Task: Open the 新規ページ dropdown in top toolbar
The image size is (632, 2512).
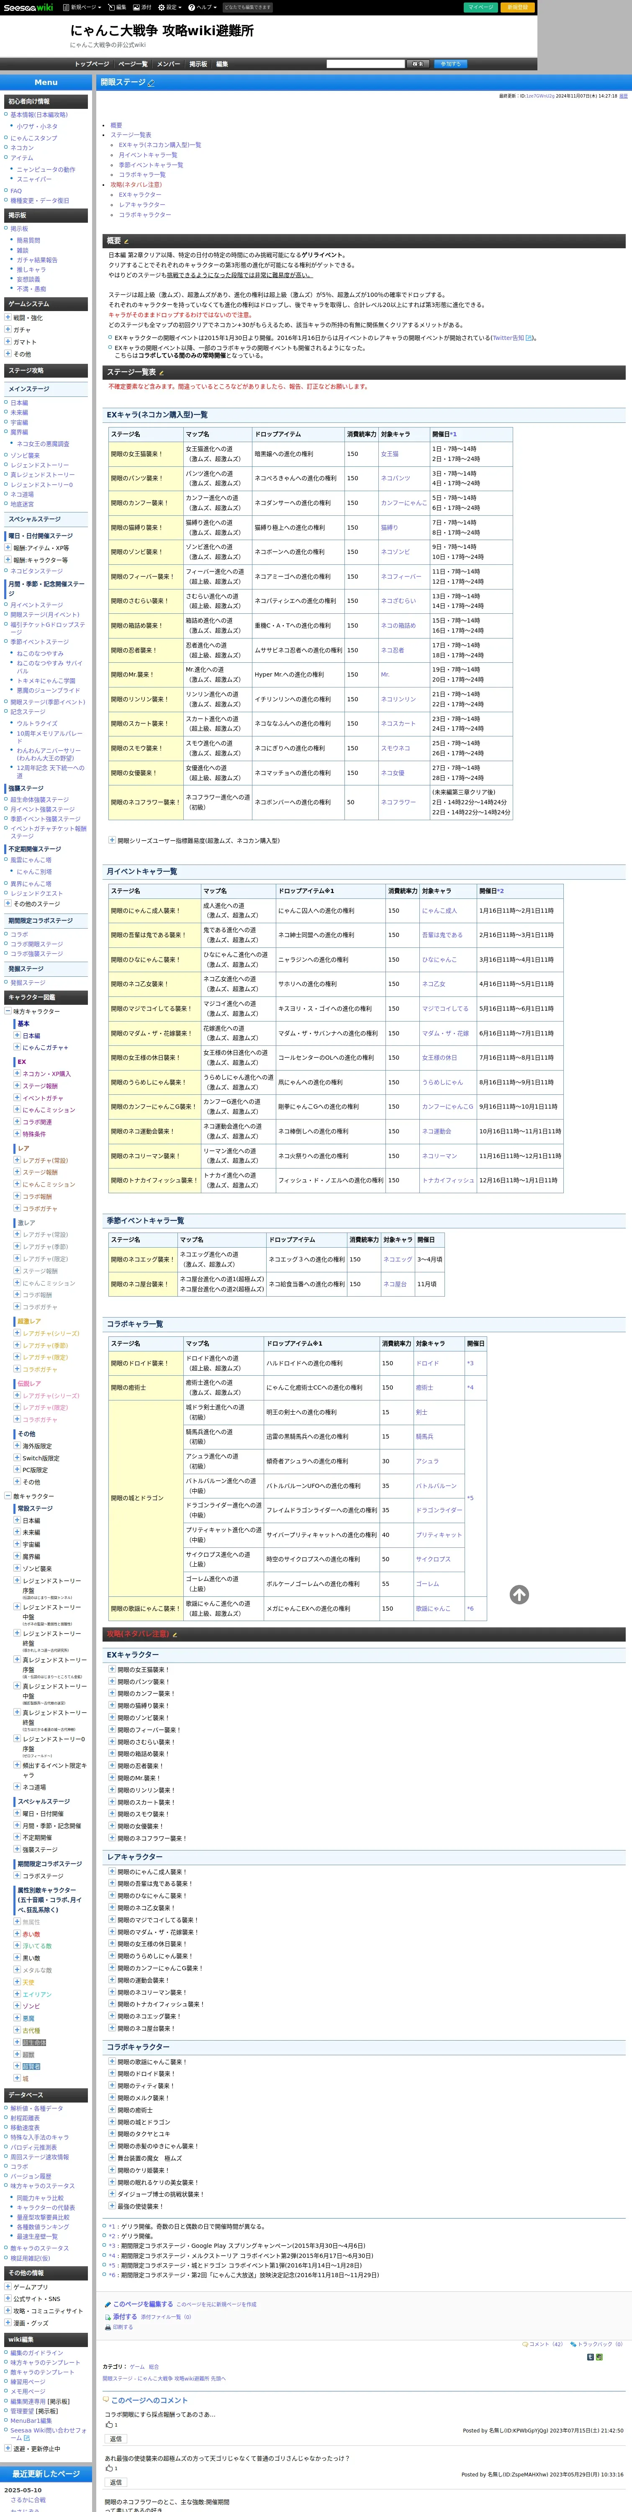Action: click(x=82, y=7)
